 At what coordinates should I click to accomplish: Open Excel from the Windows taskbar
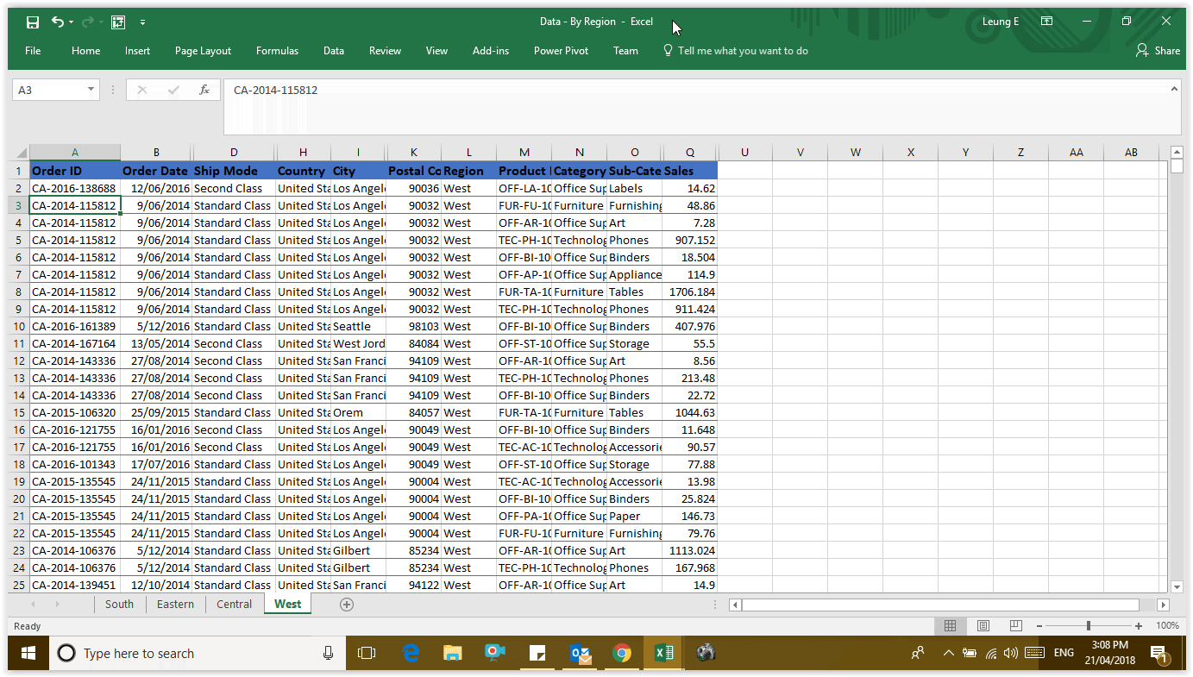coord(663,653)
